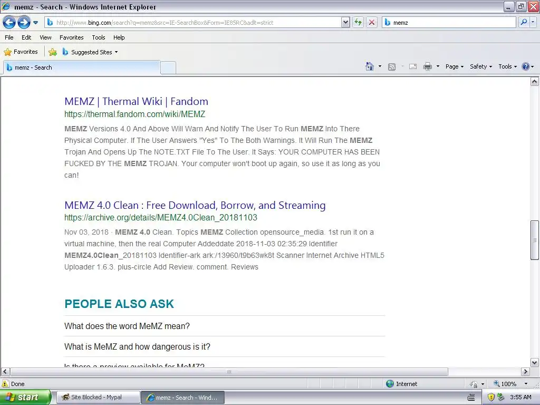Open the Tools menu in menu bar
The image size is (540, 405).
coord(99,37)
